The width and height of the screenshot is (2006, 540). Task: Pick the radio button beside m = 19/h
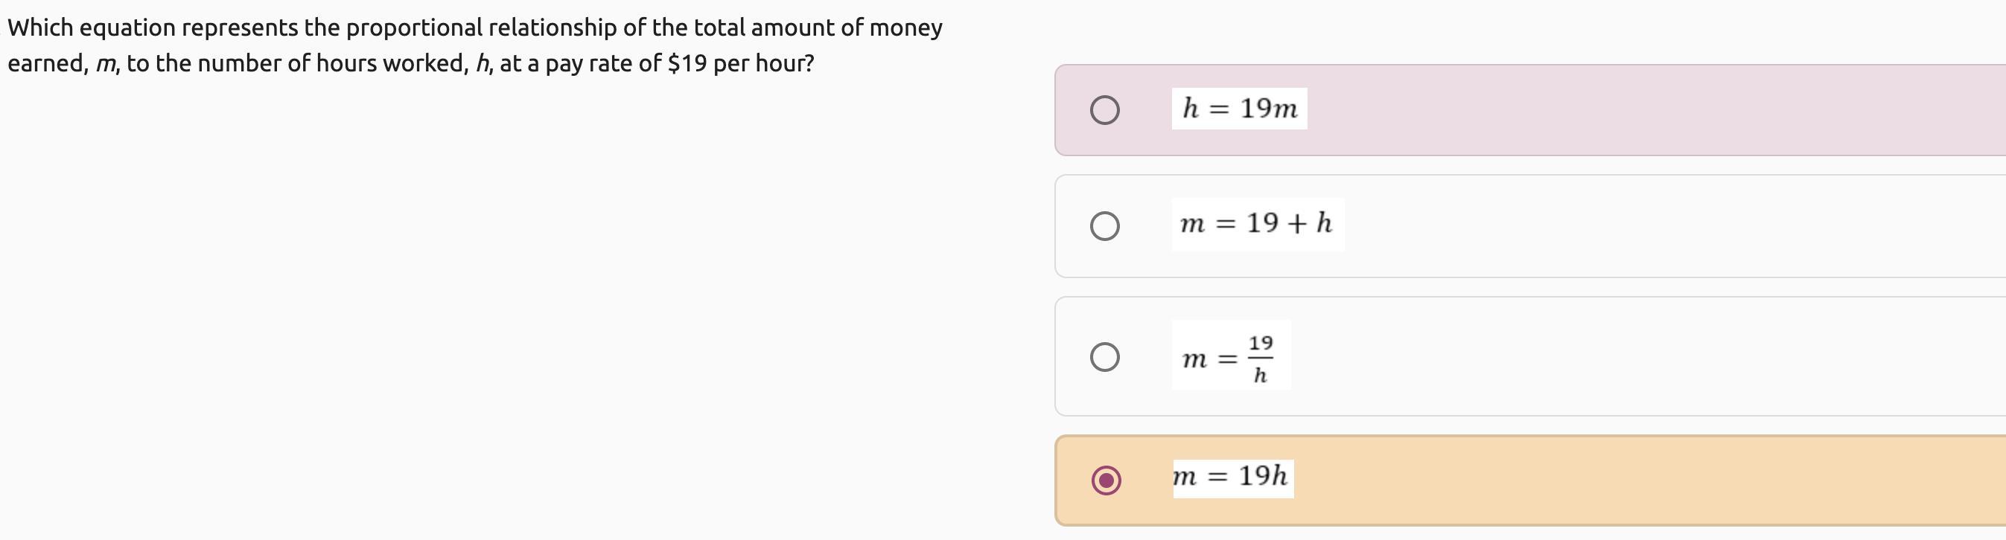click(1104, 356)
